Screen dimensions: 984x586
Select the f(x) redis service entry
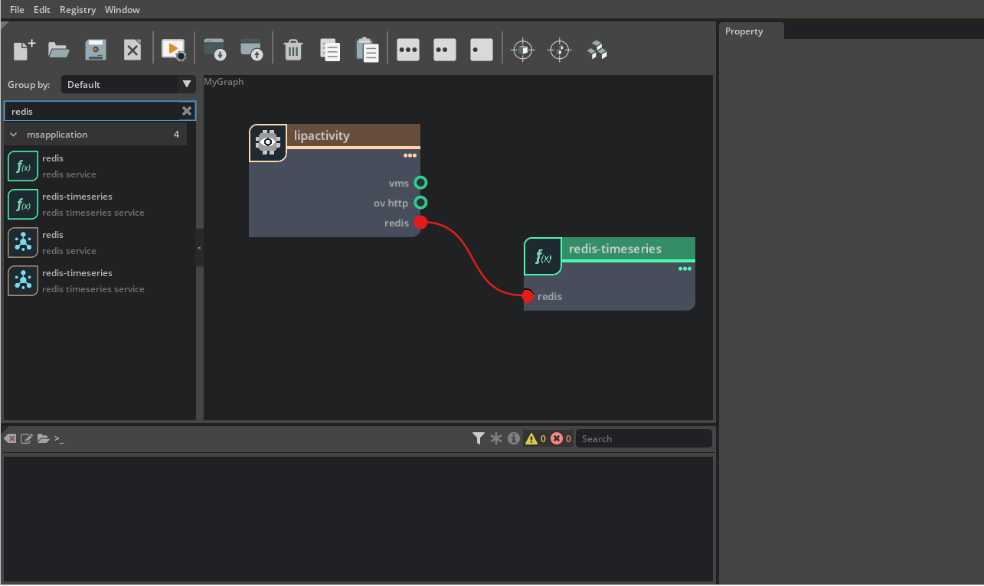tap(96, 166)
